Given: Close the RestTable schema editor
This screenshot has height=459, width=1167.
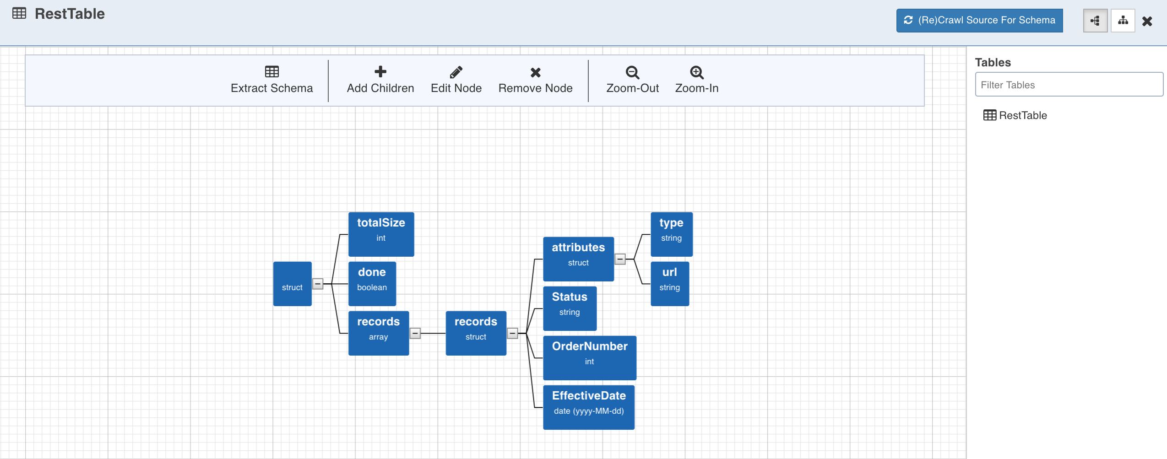Looking at the screenshot, I should click(1147, 21).
